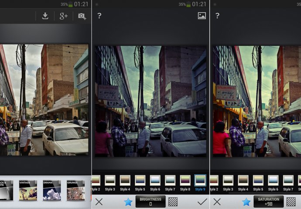Toggle the texture checkerboard icon next to Saturation
301x209 pixels.
click(x=291, y=202)
